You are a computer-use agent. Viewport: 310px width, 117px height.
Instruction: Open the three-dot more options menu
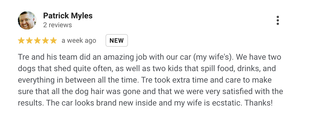[x=278, y=21]
